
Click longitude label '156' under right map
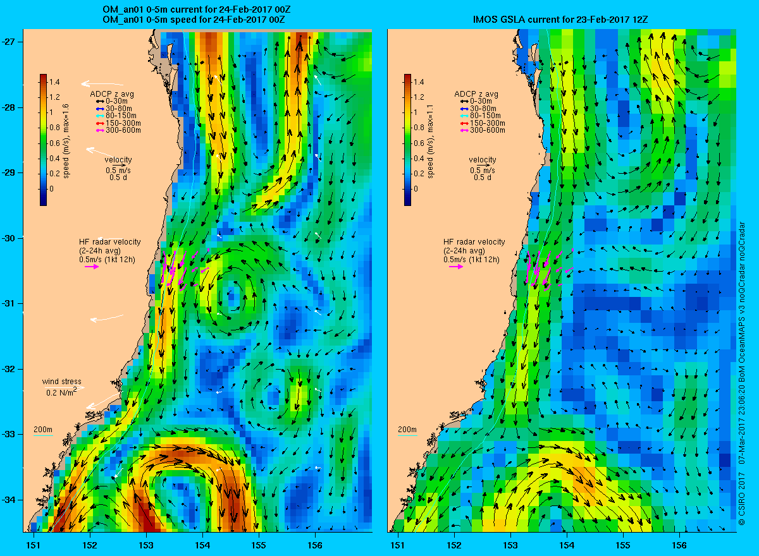680,545
